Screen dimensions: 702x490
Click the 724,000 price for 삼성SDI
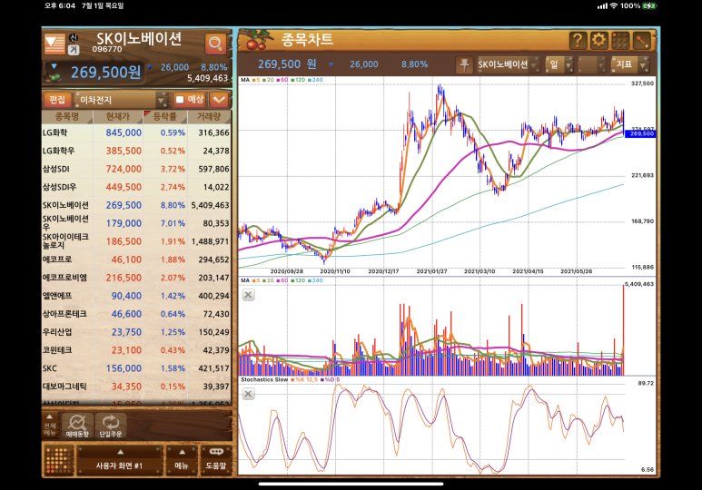coord(124,169)
